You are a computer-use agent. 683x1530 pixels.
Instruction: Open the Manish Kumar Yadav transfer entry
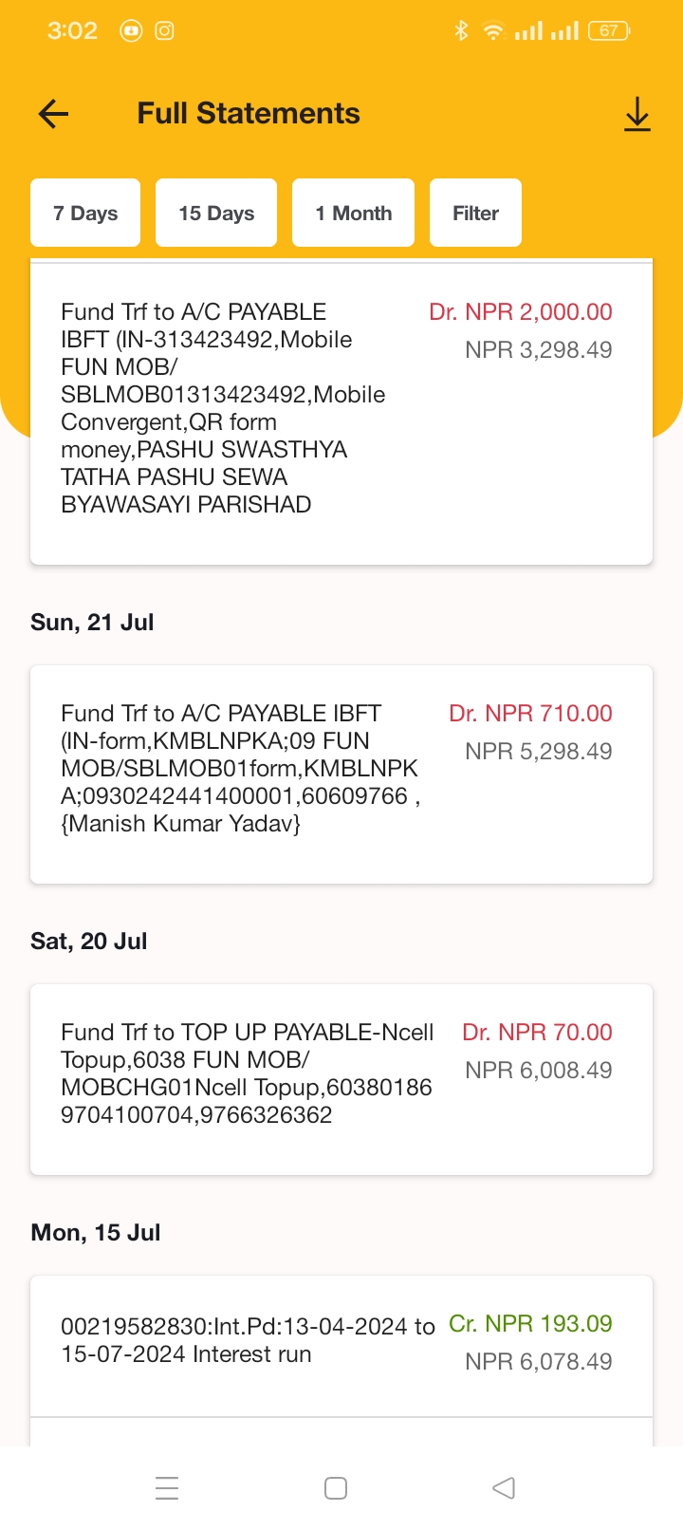click(341, 774)
